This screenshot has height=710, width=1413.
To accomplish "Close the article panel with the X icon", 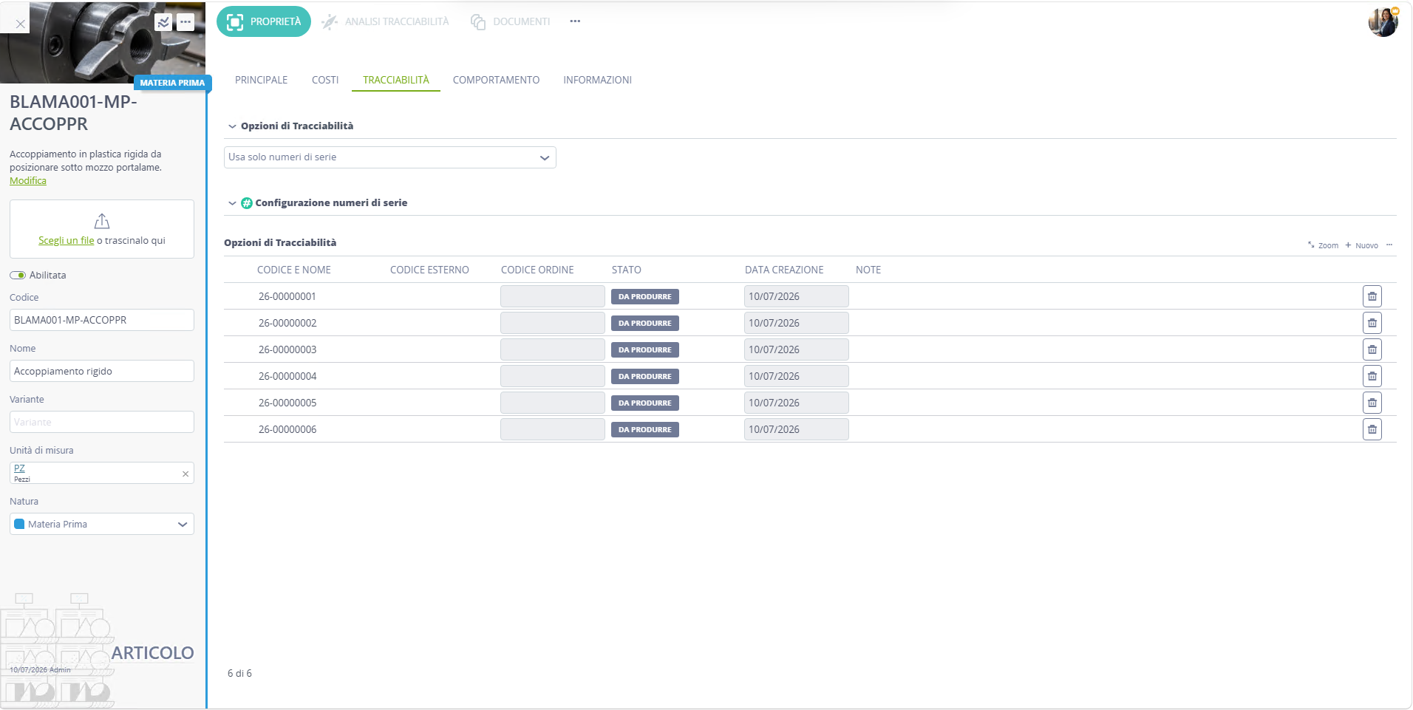I will click(21, 24).
